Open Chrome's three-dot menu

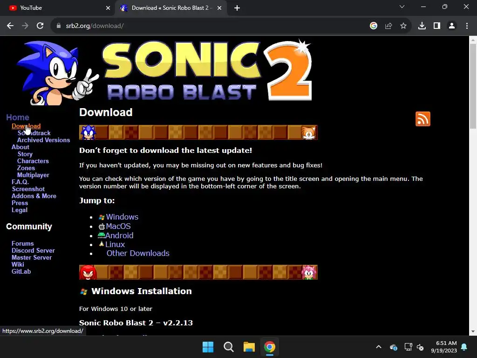467,26
